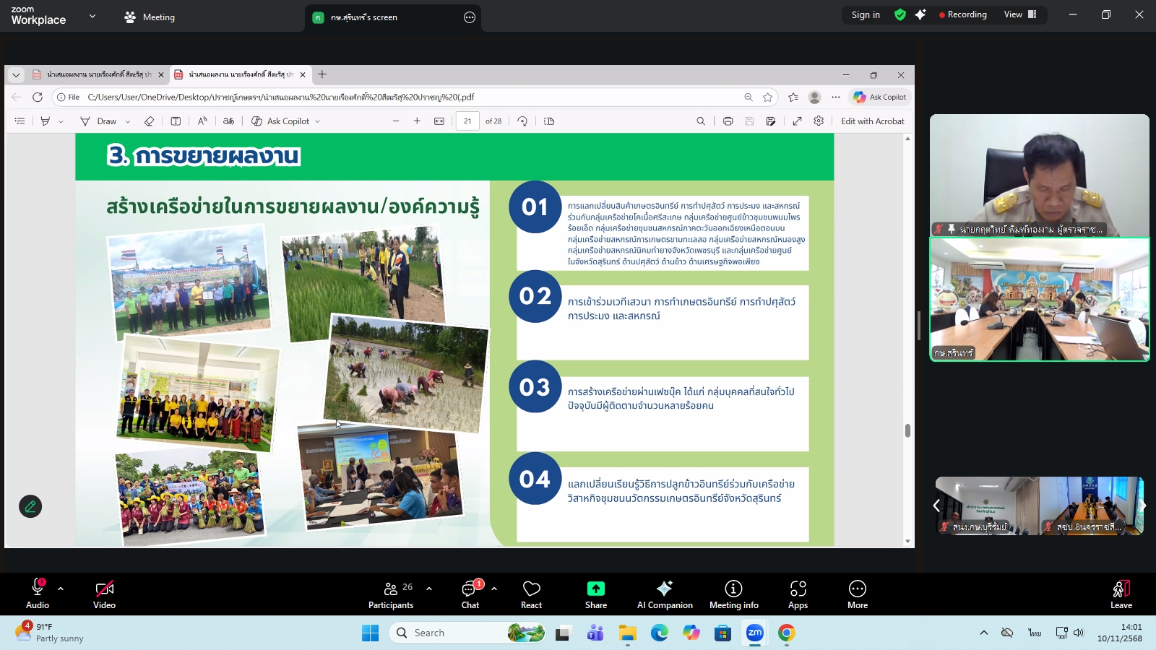This screenshot has width=1156, height=650.
Task: Start Read aloud for the PDF
Action: tap(202, 121)
